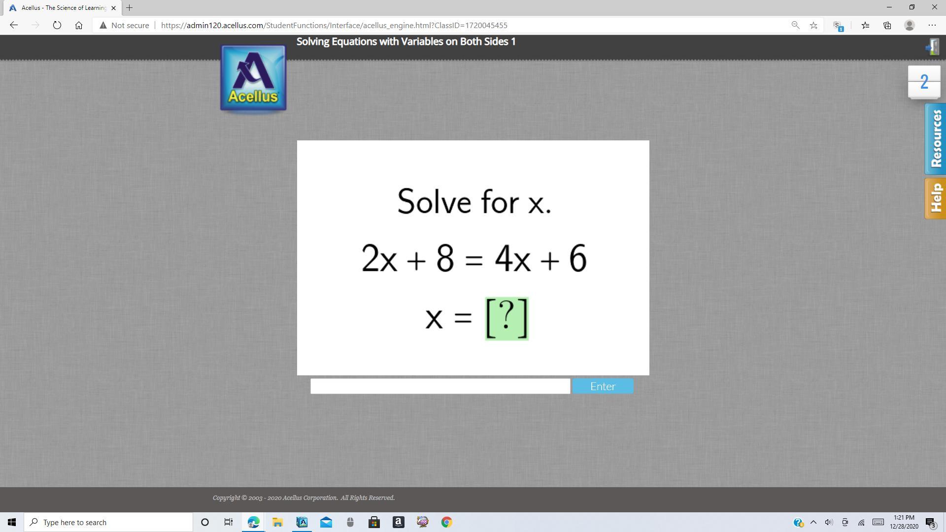
Task: Click the answer input field
Action: (440, 386)
